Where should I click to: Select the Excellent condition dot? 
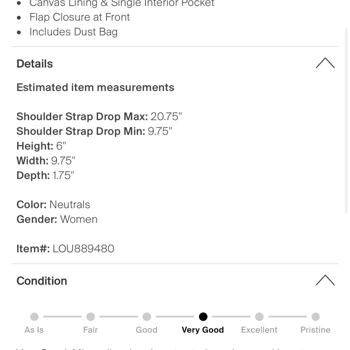pos(259,317)
